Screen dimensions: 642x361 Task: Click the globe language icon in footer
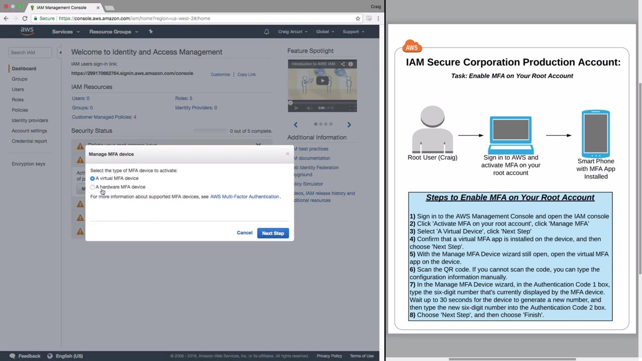50,356
